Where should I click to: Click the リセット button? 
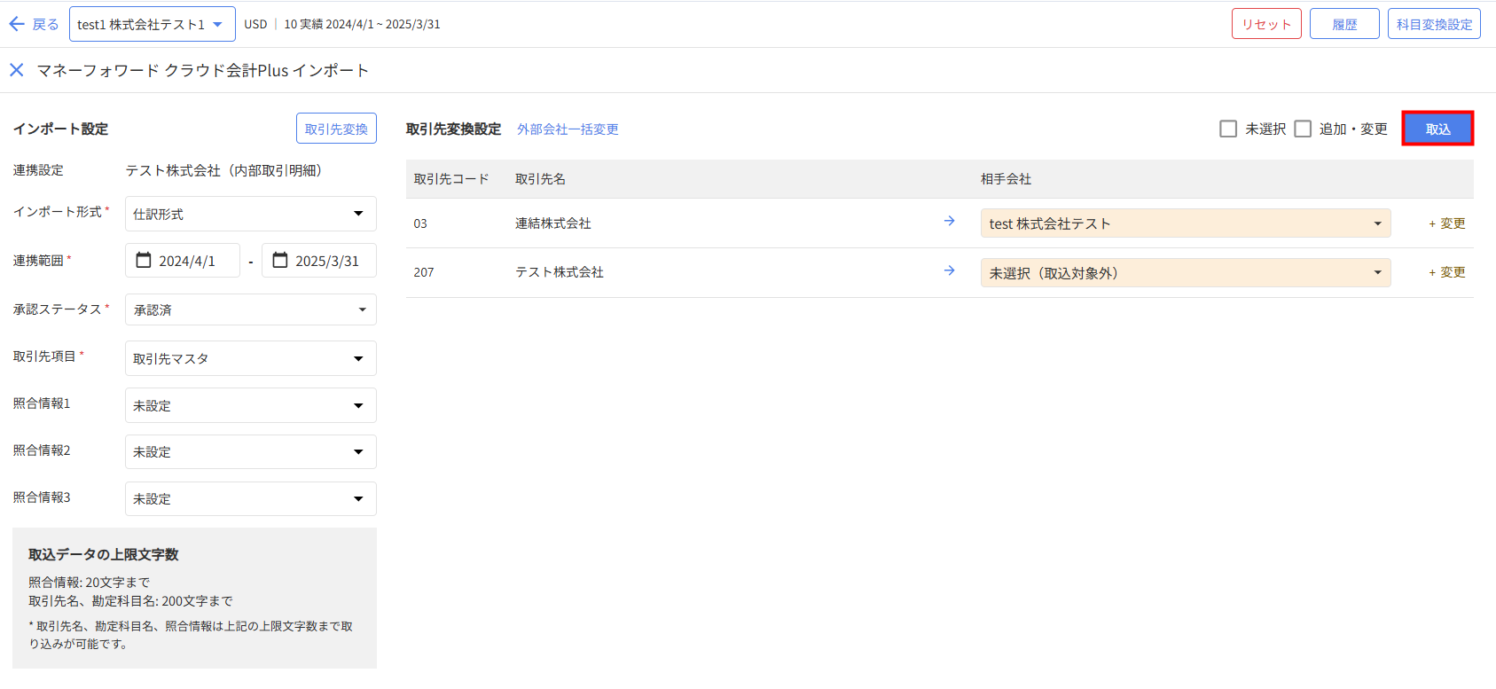(x=1265, y=24)
